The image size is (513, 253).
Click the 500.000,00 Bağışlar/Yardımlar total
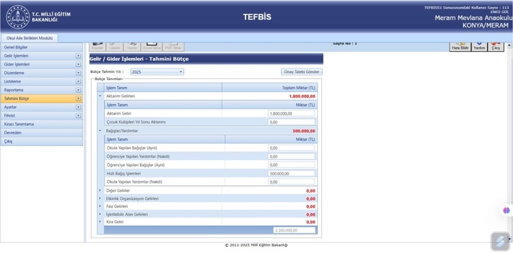(304, 131)
